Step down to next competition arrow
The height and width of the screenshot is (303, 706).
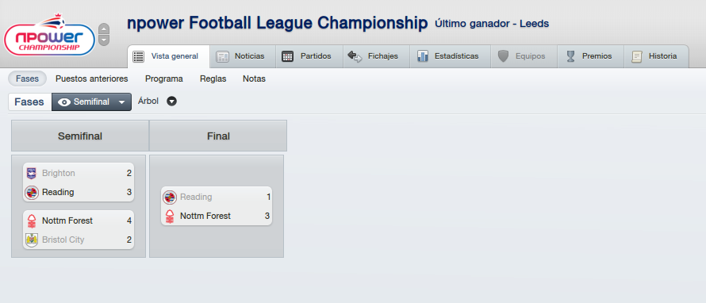click(104, 40)
